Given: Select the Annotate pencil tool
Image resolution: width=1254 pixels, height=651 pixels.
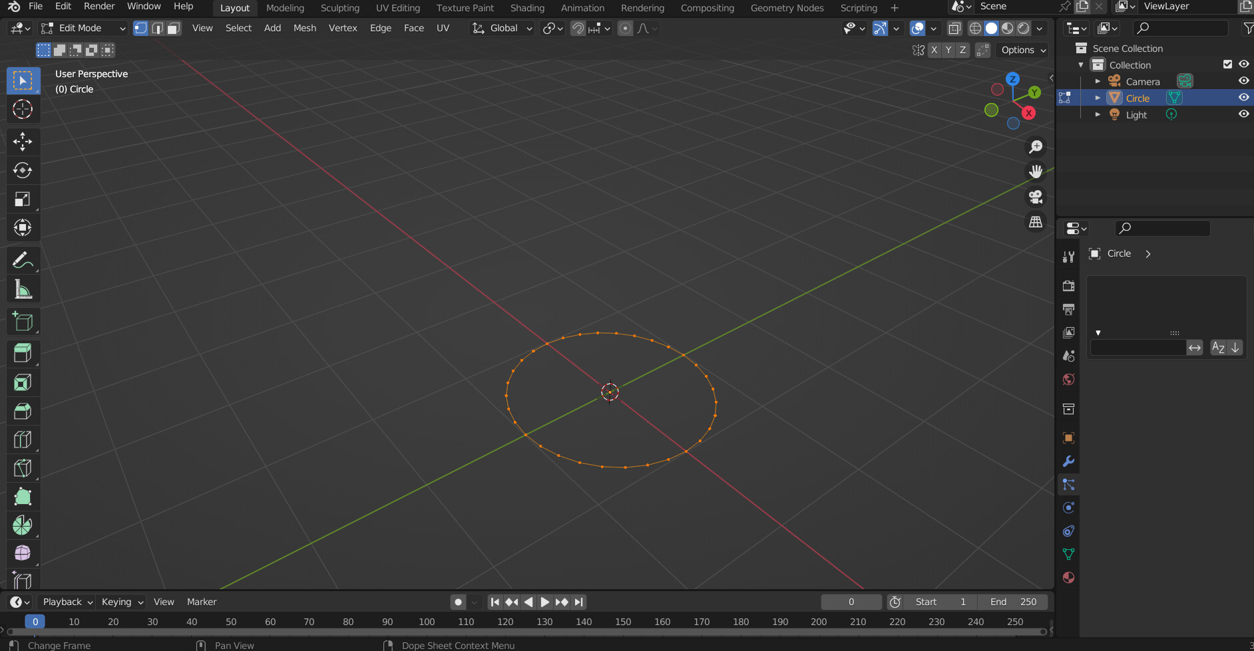Looking at the screenshot, I should 23,260.
